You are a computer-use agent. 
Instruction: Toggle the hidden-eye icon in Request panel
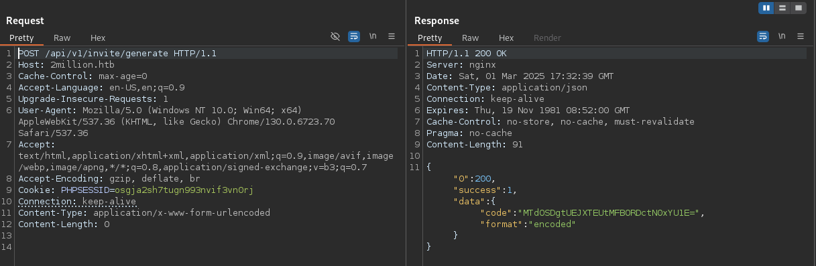336,37
